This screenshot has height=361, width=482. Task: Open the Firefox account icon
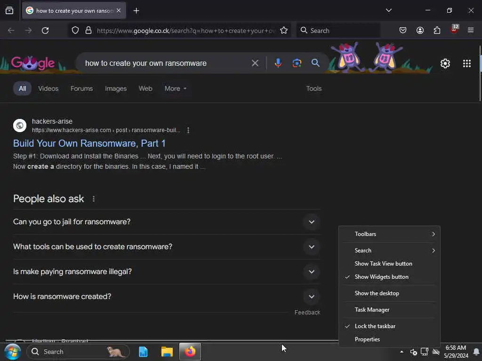click(420, 31)
